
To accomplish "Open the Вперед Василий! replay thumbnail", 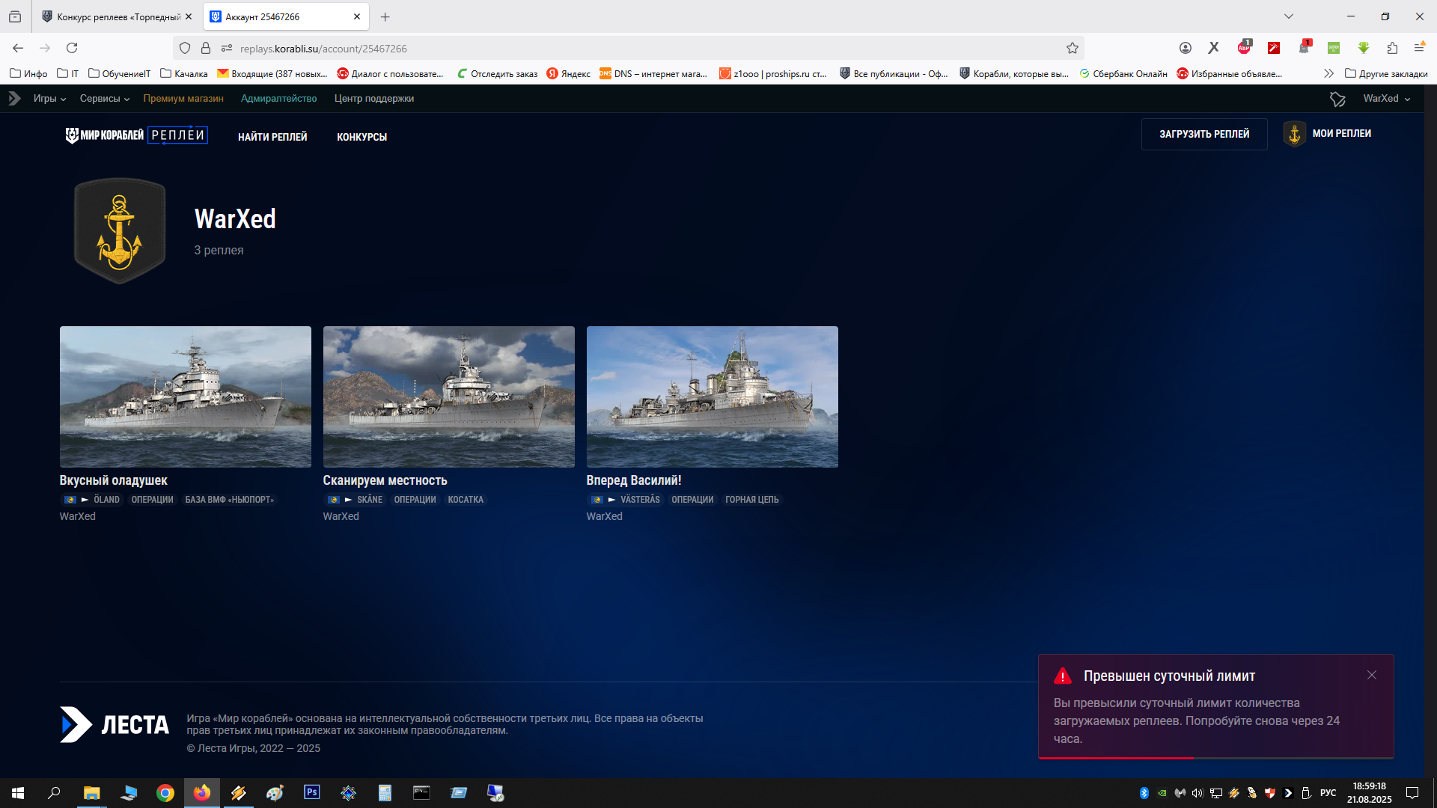I will click(x=713, y=397).
